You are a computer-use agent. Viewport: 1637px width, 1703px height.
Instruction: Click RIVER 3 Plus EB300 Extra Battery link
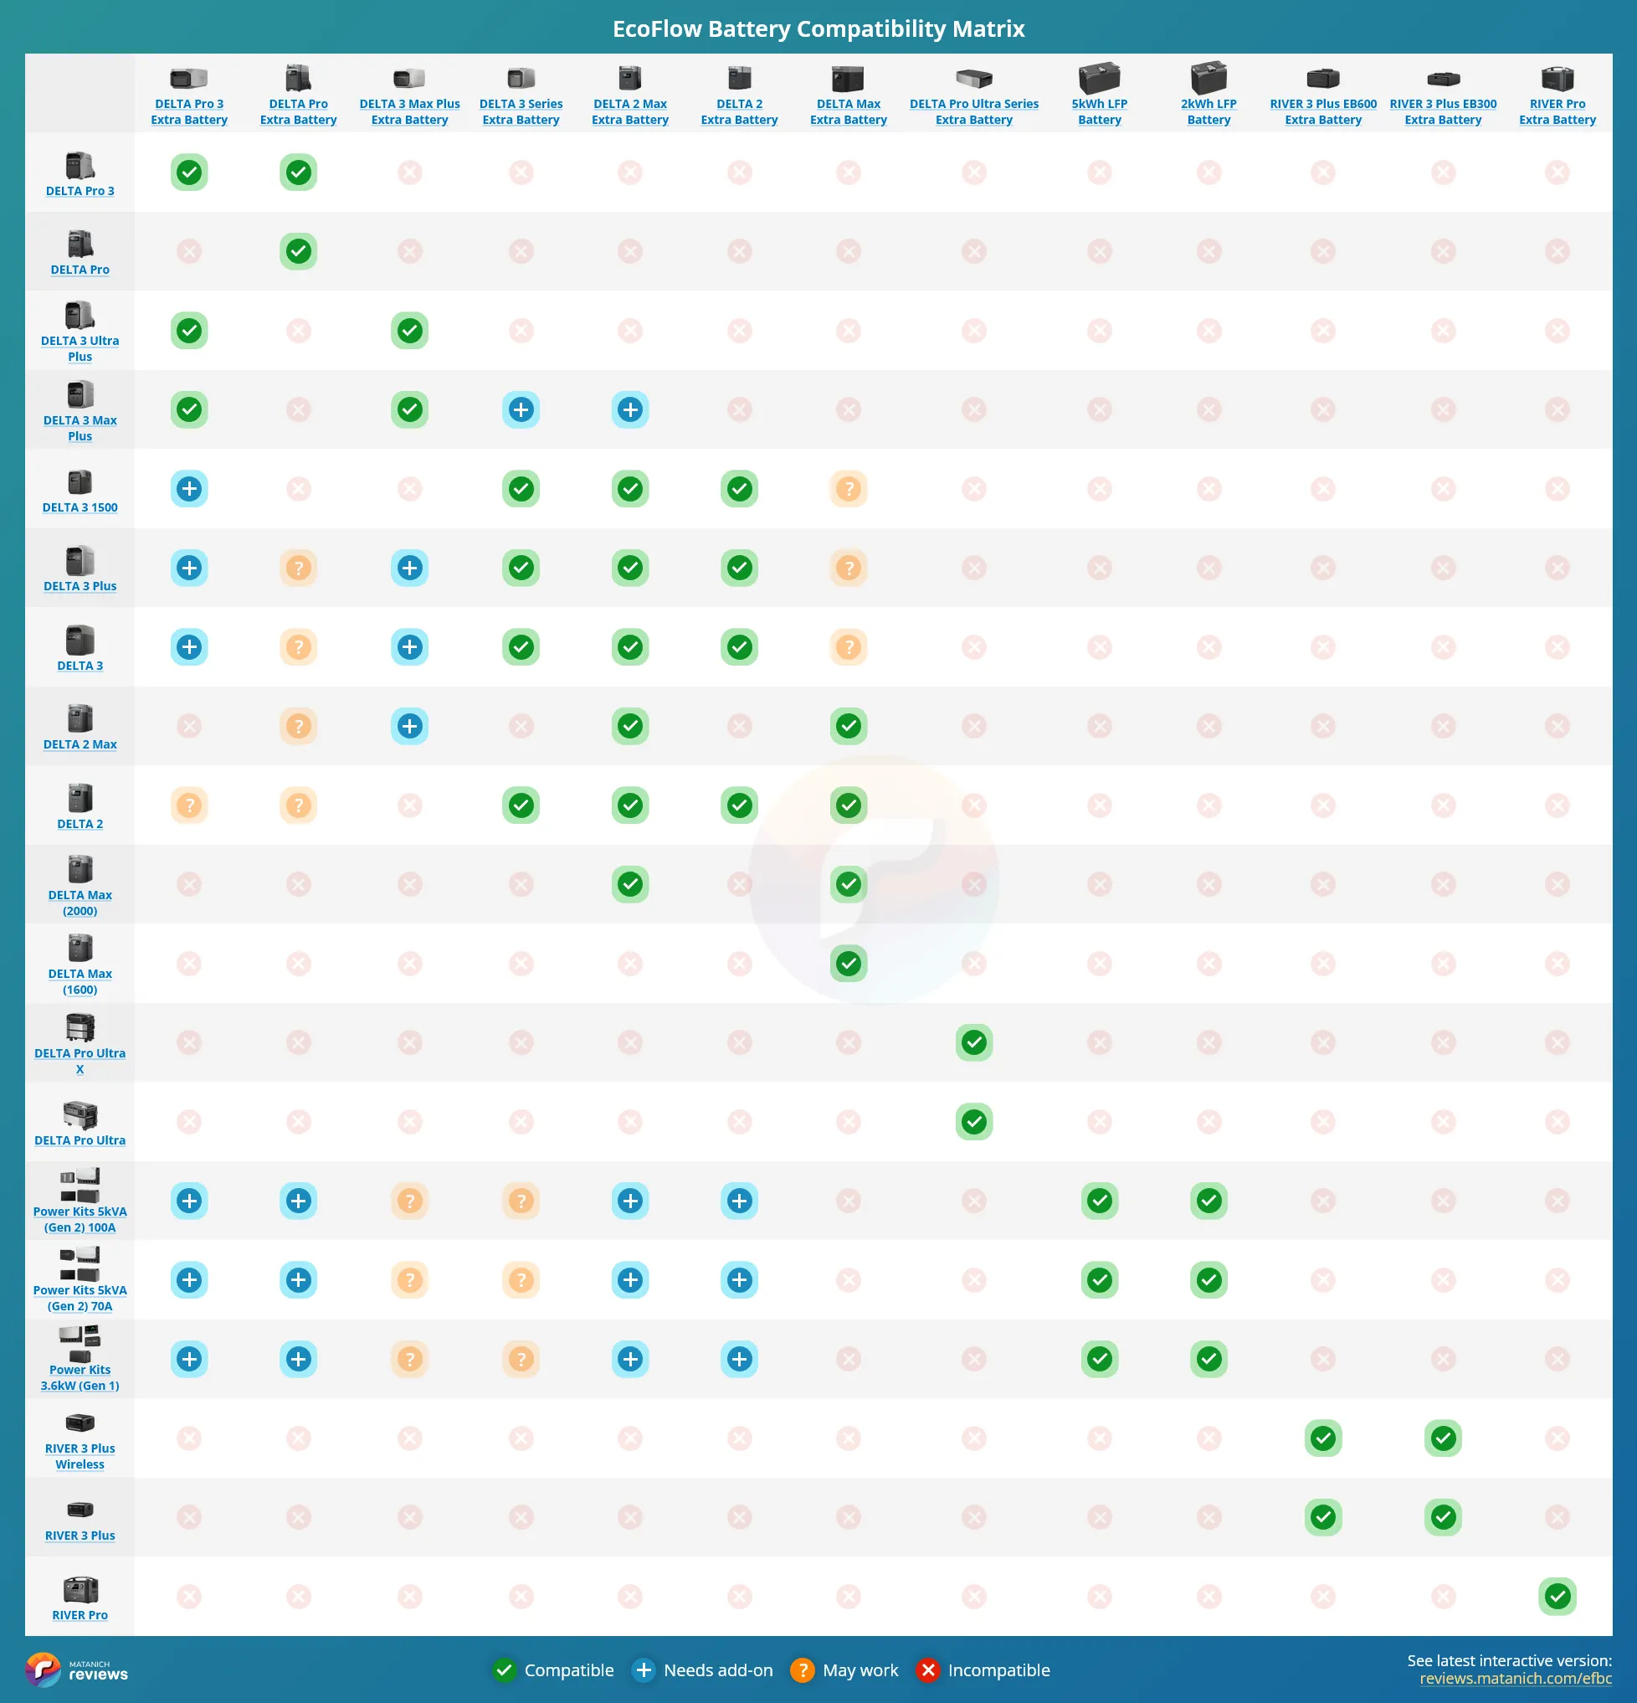click(1444, 111)
